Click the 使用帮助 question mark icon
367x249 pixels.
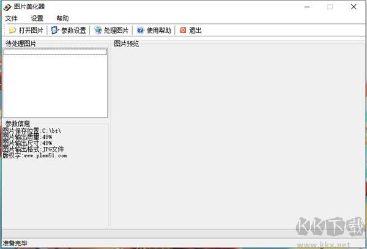[141, 30]
